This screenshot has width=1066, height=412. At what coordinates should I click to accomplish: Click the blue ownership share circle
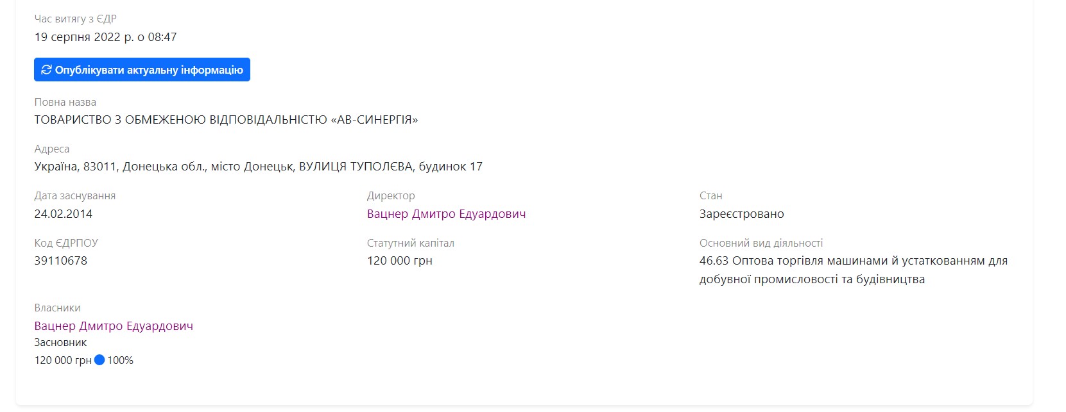pyautogui.click(x=99, y=360)
